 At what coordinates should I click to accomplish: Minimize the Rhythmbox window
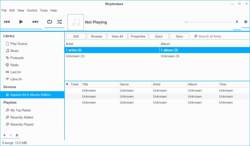tap(232, 4)
